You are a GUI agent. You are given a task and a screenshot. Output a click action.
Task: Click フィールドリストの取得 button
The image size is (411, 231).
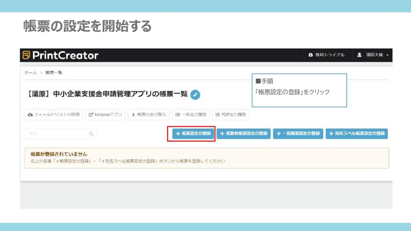click(54, 115)
